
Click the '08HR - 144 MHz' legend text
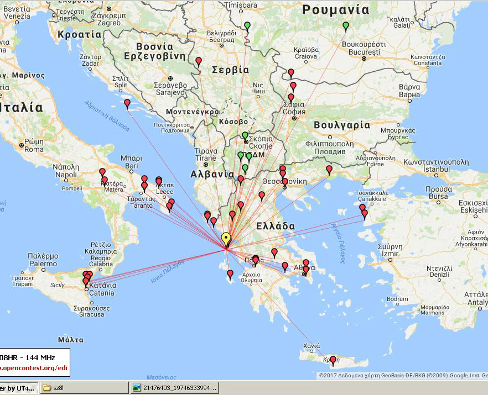(28, 357)
